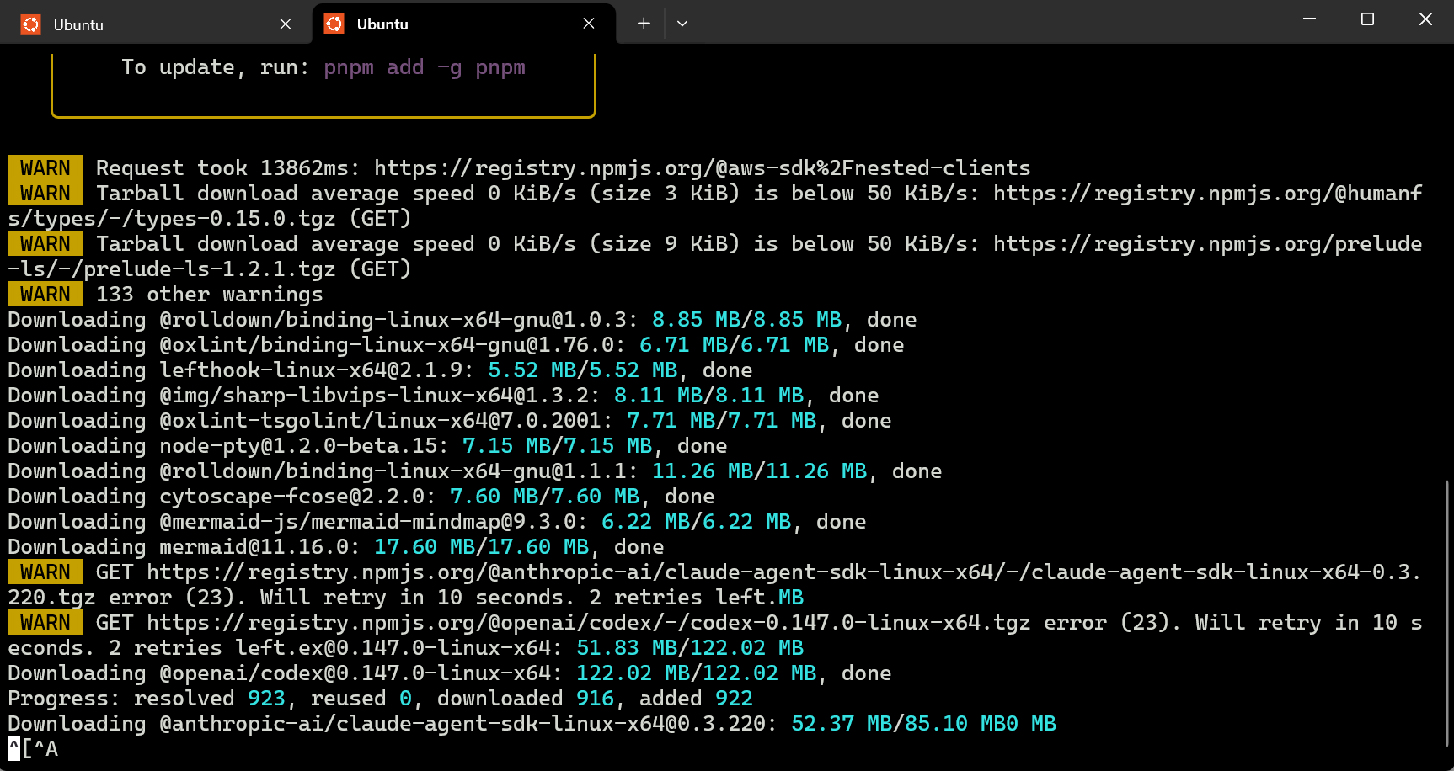This screenshot has height=771, width=1454.
Task: Click the "@anthropic-ai/claude-agent-sdk-linux-x64@0.3.220:" package name
Action: pyautogui.click(x=468, y=724)
